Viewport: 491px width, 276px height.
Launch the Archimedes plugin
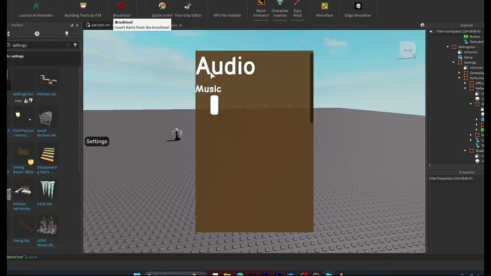click(35, 10)
